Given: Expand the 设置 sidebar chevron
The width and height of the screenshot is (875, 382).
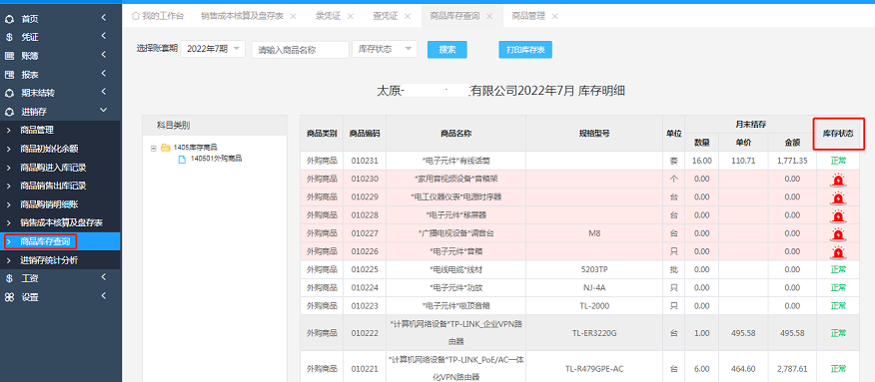Looking at the screenshot, I should tap(104, 295).
